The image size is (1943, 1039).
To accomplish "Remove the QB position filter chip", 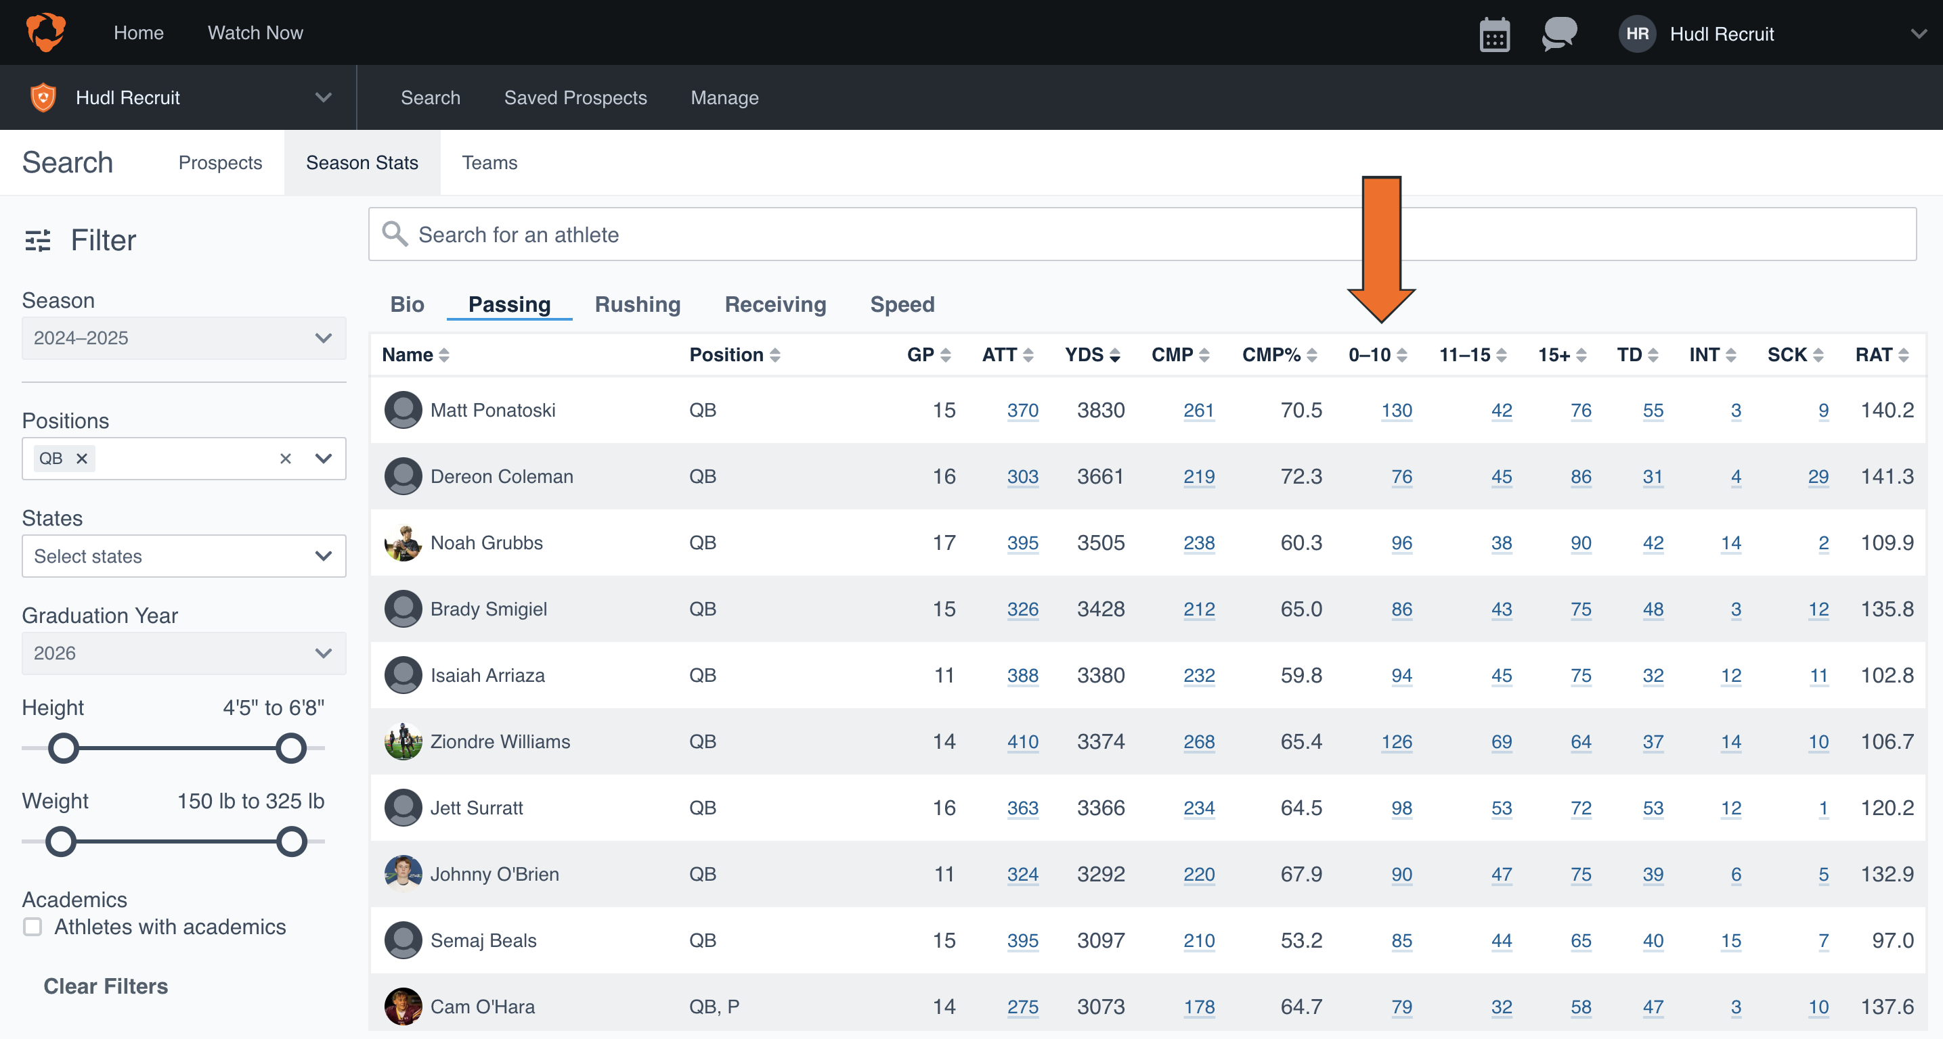I will [x=82, y=458].
